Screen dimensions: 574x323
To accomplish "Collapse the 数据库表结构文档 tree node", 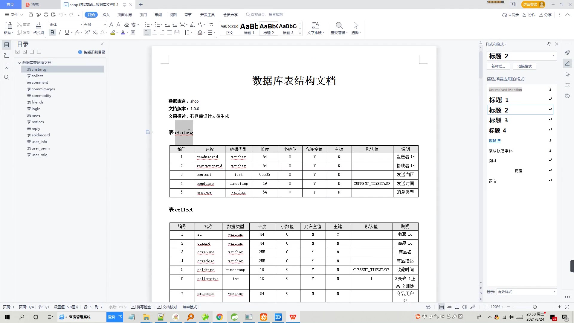I will tap(19, 63).
